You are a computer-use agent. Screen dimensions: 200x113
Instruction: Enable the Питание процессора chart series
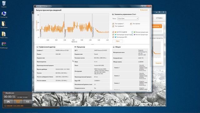pyautogui.click(x=132, y=32)
